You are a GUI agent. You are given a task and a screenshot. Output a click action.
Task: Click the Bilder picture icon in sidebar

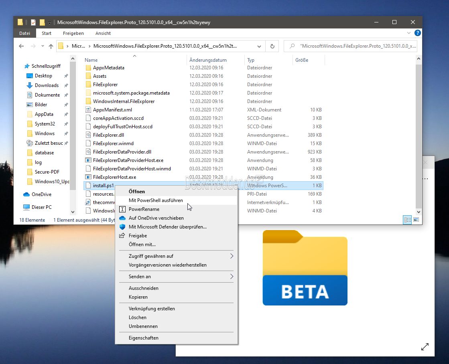point(30,105)
